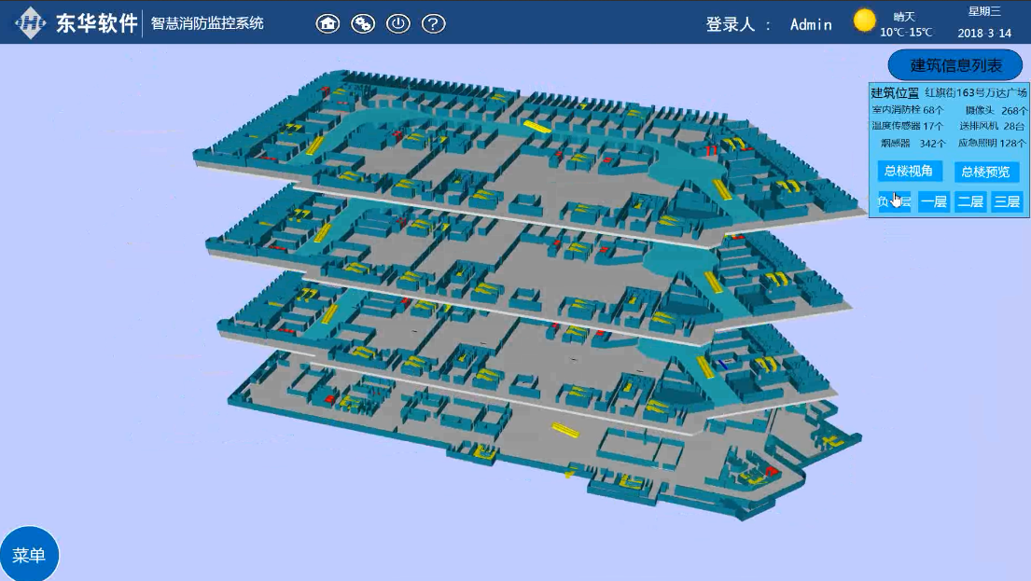Switch to the 一层 floor view

(933, 201)
